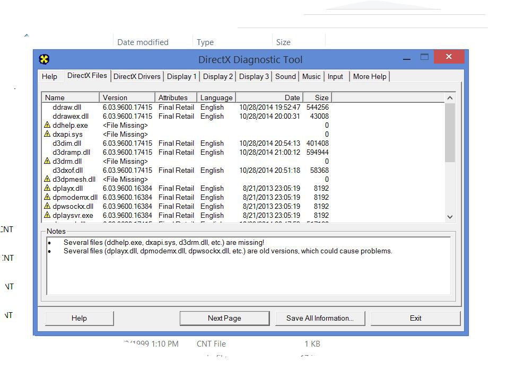Click date 10/28/2014 20:00:31
Viewport: 516px width, 371px height.
269,116
